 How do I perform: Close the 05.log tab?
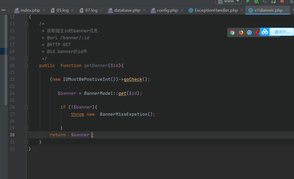pos(72,10)
